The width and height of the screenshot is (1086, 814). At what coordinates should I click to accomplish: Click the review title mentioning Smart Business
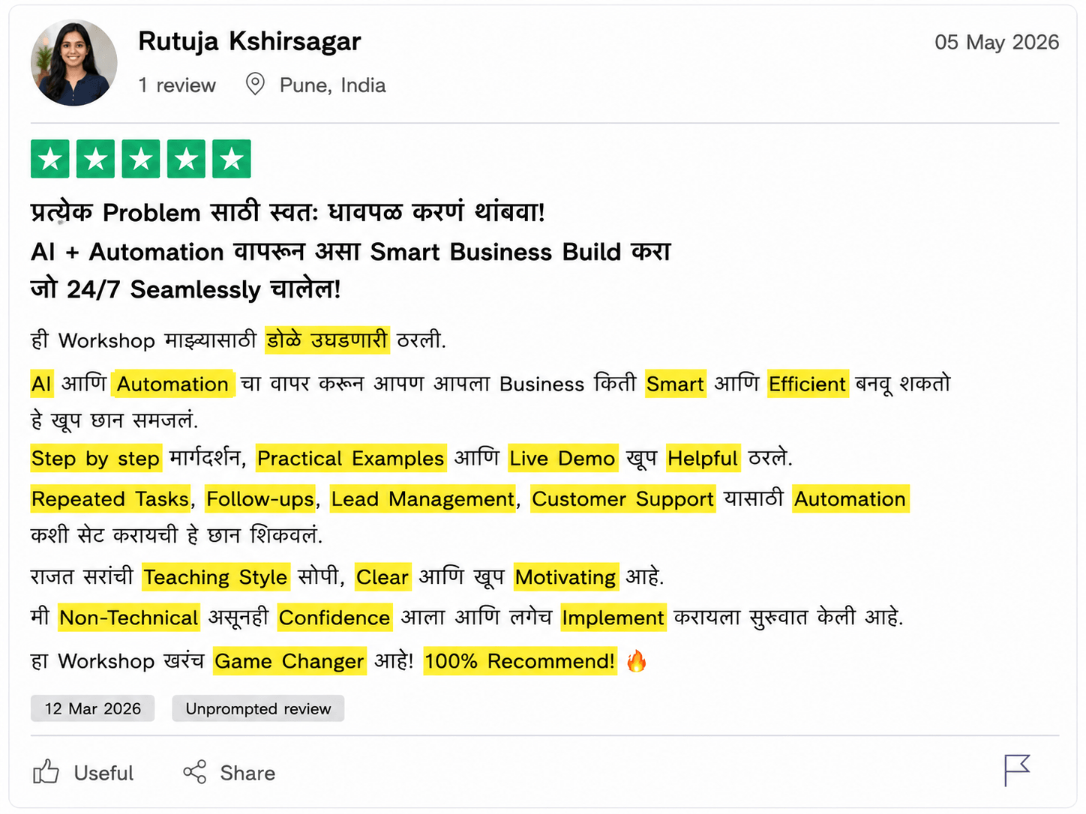351,251
